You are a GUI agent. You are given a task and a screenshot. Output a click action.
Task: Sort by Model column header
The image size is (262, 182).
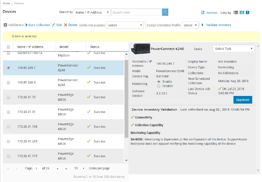[x=64, y=47]
